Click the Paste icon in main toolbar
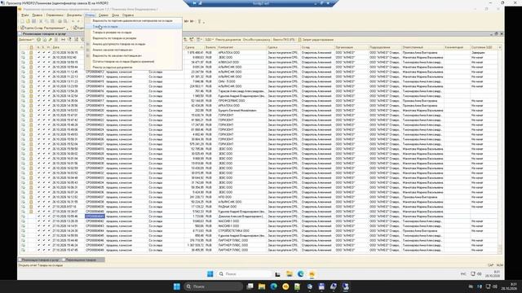The width and height of the screenshot is (522, 293). [x=52, y=22]
